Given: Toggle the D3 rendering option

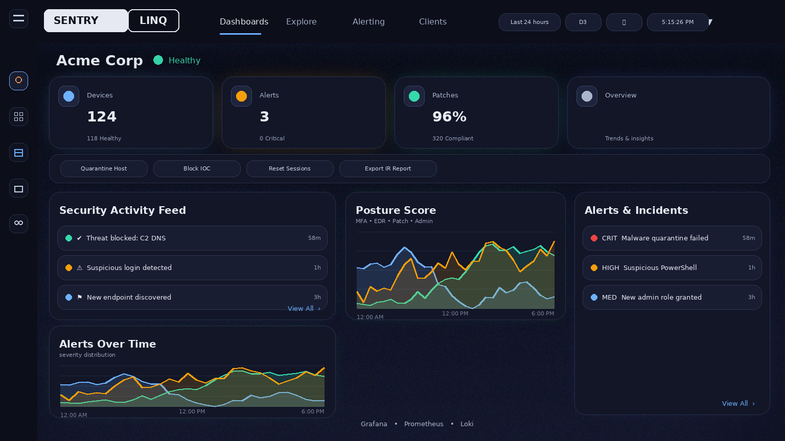Looking at the screenshot, I should click(x=583, y=22).
